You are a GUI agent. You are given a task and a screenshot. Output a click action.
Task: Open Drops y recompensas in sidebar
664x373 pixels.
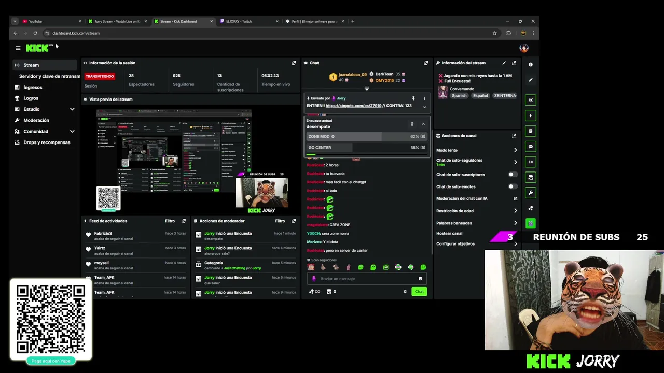click(46, 142)
